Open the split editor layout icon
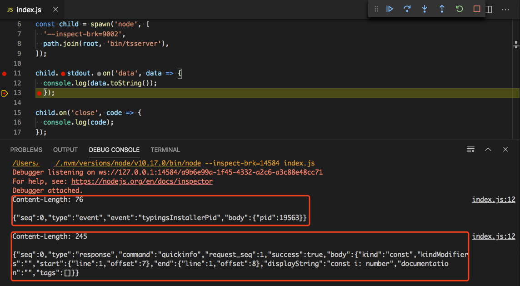This screenshot has height=286, width=520. pyautogui.click(x=489, y=9)
